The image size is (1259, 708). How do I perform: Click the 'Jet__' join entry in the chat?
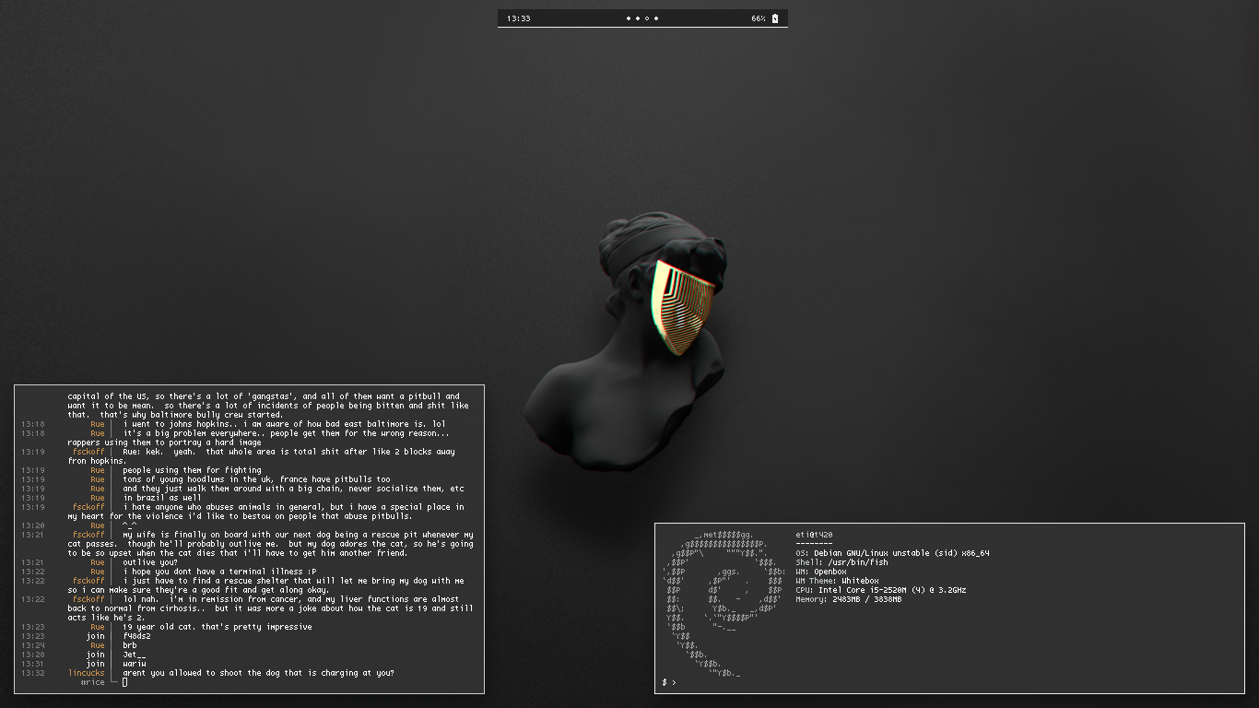(x=135, y=655)
